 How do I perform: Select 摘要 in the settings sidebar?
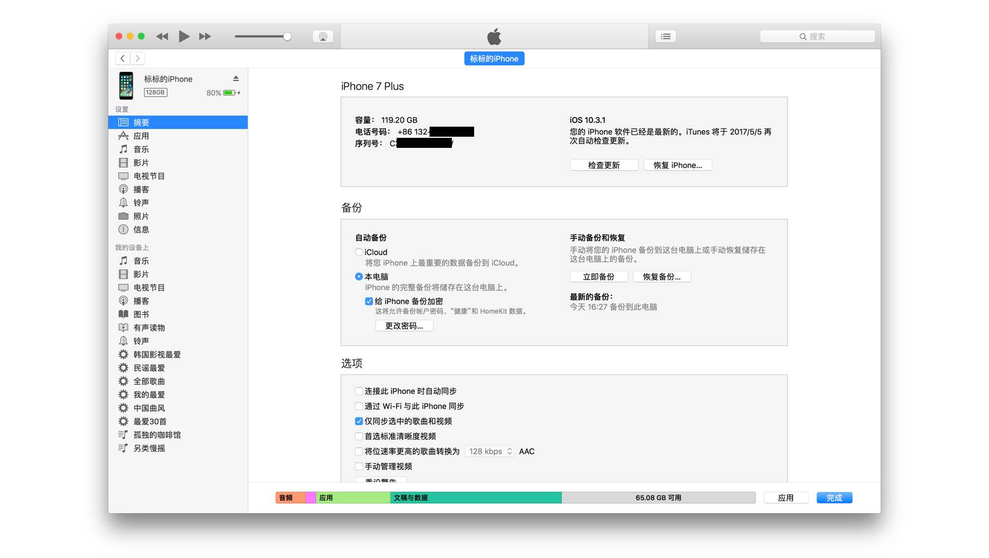point(178,122)
